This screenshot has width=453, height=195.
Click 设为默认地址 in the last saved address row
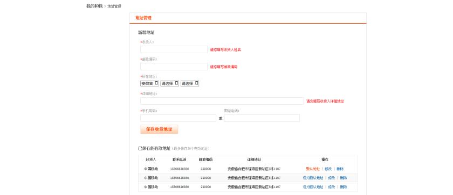pos(313,187)
